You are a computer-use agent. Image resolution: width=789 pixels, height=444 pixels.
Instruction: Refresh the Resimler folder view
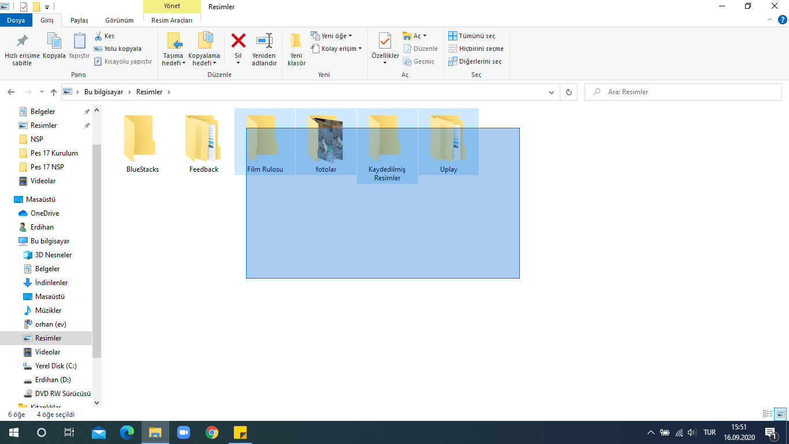569,92
